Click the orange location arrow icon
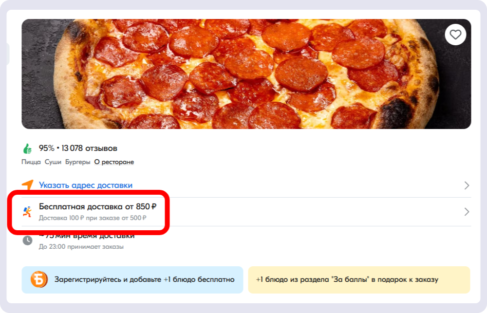 [x=28, y=184]
